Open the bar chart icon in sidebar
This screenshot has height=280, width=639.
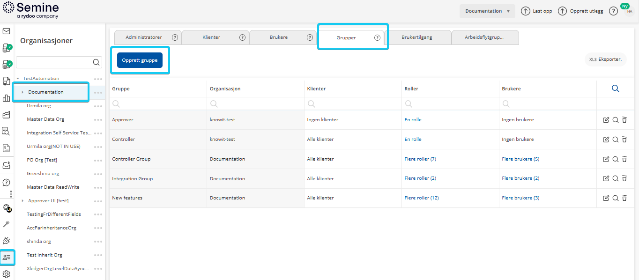[x=7, y=98]
